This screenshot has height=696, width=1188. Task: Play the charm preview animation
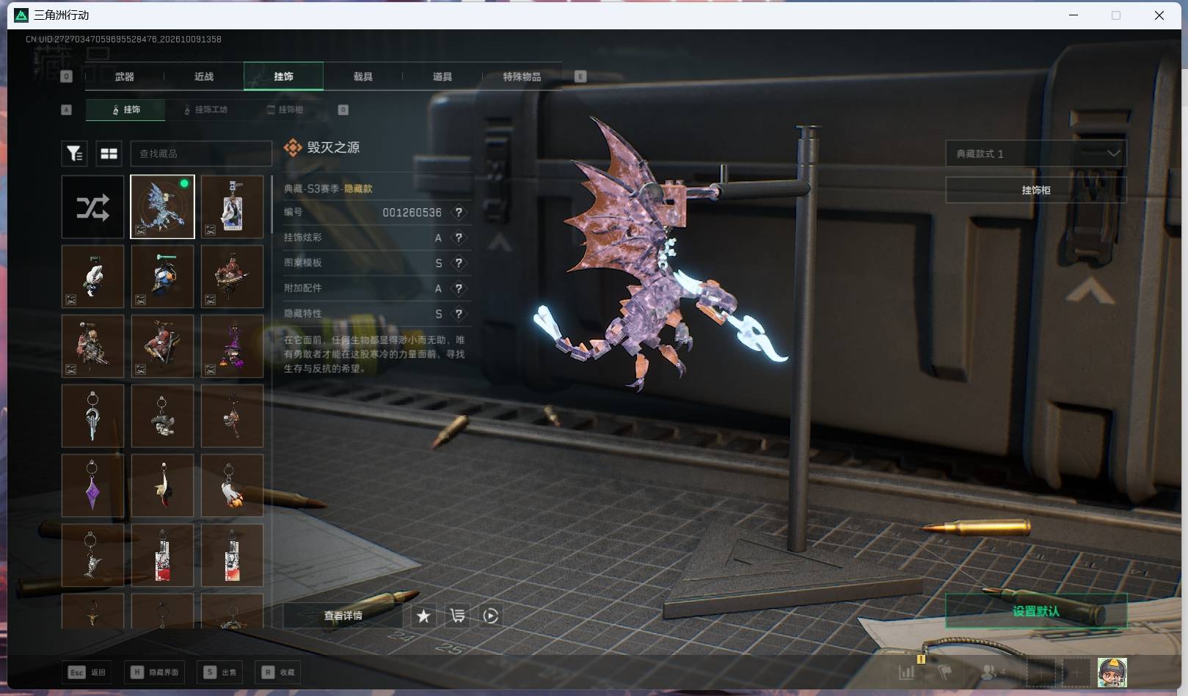tap(491, 616)
